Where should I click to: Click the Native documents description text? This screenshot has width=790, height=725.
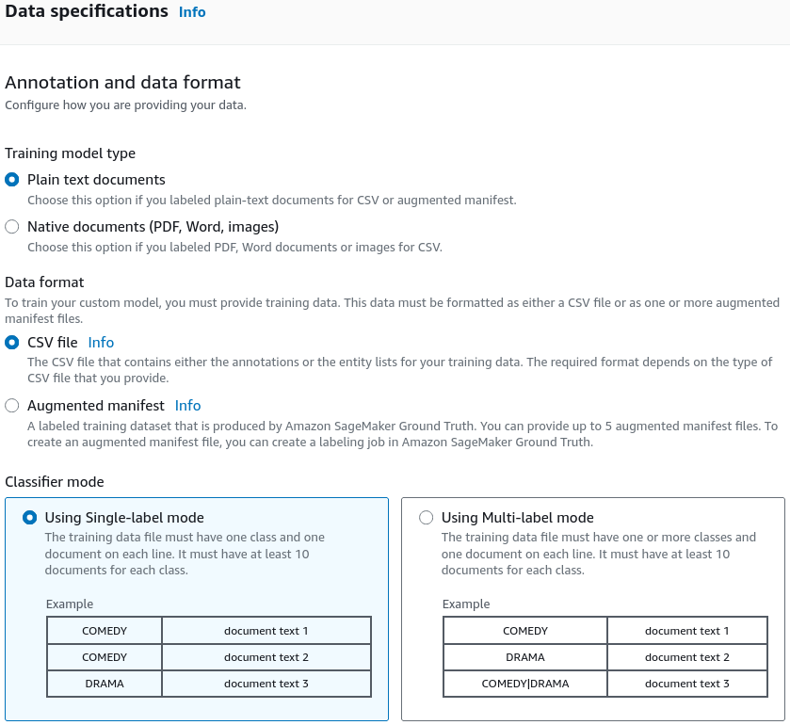[234, 248]
